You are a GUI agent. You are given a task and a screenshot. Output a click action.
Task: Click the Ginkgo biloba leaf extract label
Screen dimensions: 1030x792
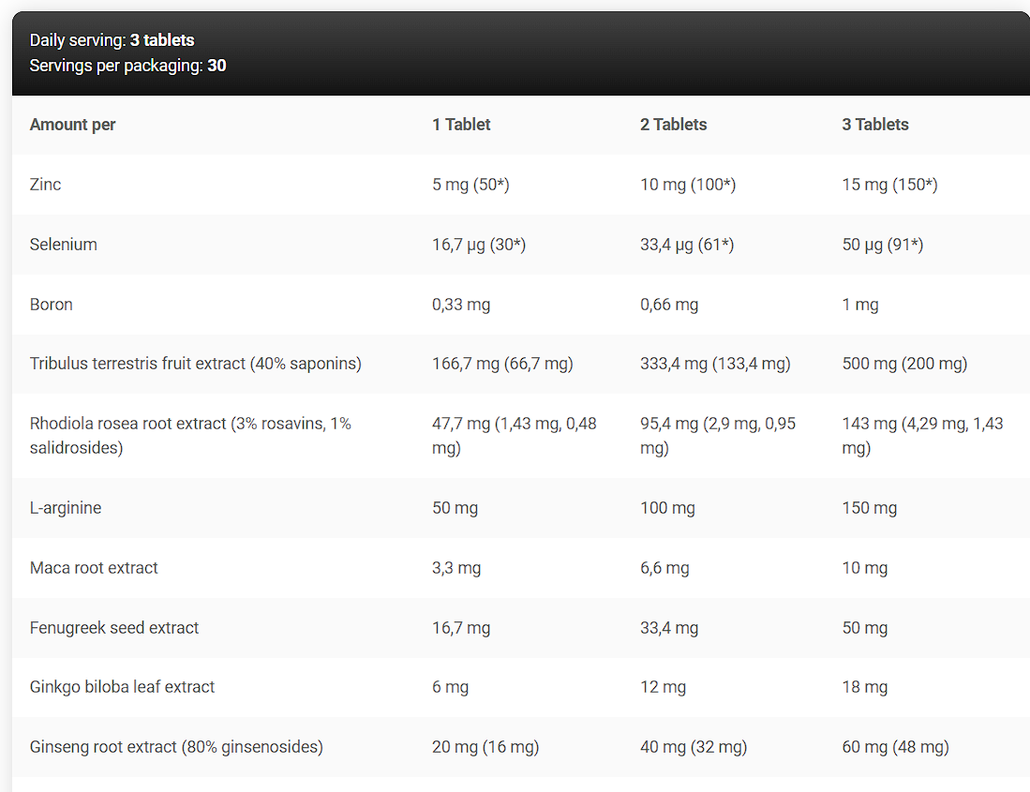tap(122, 687)
